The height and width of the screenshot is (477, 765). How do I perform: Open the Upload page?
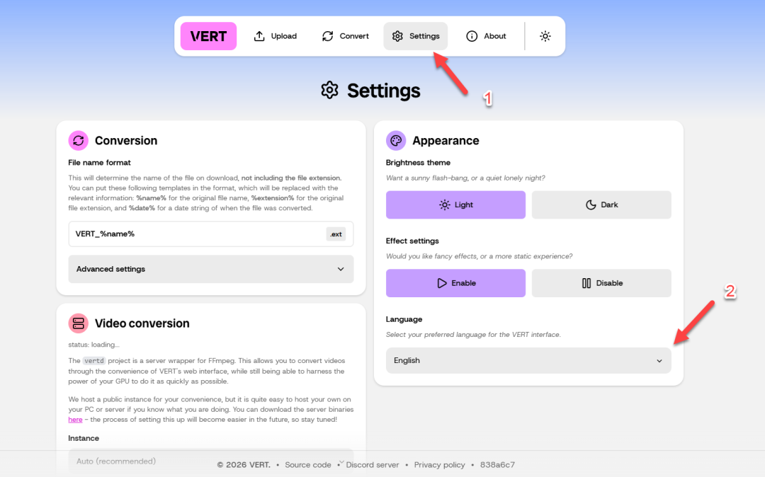click(276, 36)
